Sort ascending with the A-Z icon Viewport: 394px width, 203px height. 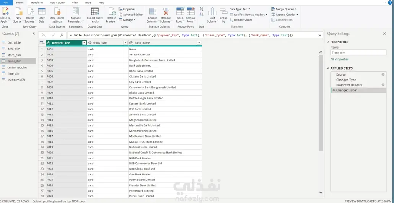tap(201, 9)
